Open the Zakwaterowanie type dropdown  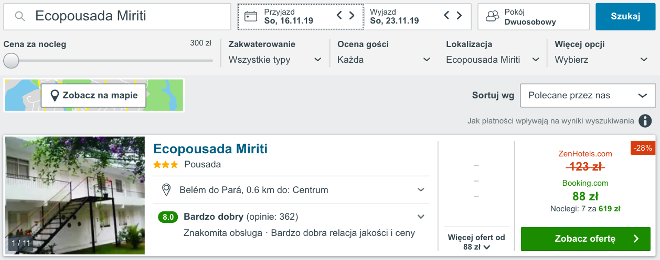275,60
